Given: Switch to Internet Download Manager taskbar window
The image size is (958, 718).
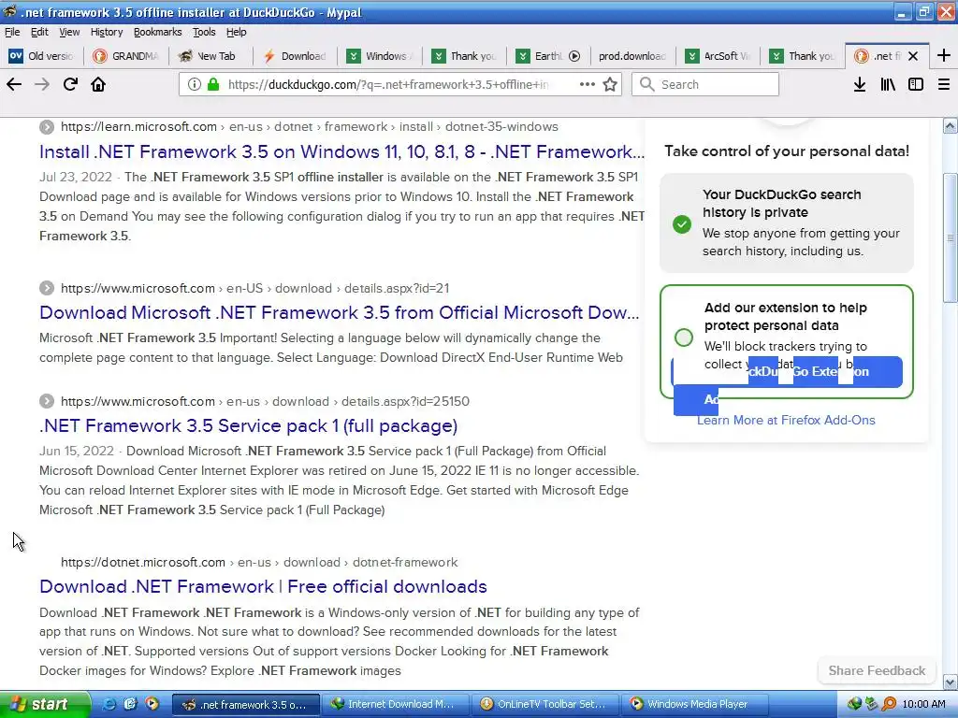Looking at the screenshot, I should click(x=395, y=705).
